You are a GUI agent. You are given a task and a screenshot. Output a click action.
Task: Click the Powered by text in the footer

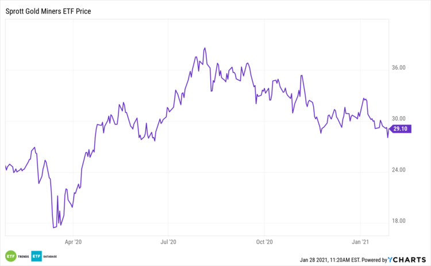375,259
